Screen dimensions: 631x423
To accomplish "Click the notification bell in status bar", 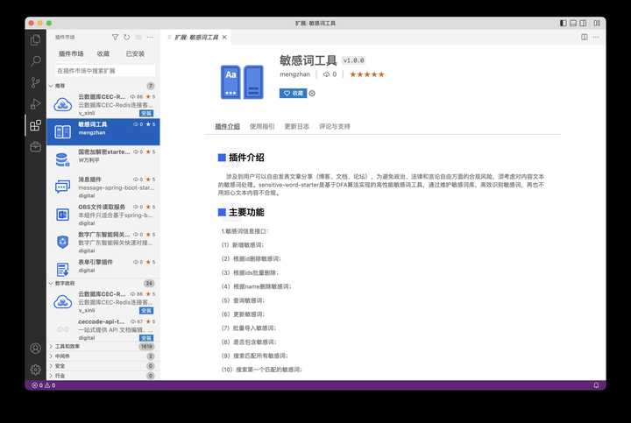I will coord(596,385).
